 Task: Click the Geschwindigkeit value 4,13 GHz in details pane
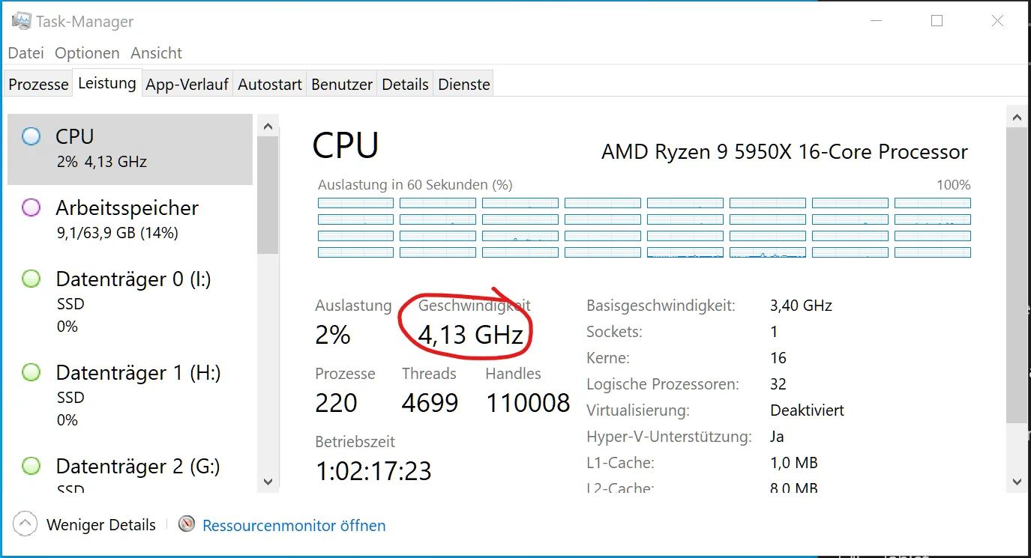[x=470, y=334]
